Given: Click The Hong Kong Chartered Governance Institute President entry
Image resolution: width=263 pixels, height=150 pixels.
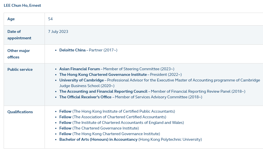Looking at the screenshot, I should [121, 74].
